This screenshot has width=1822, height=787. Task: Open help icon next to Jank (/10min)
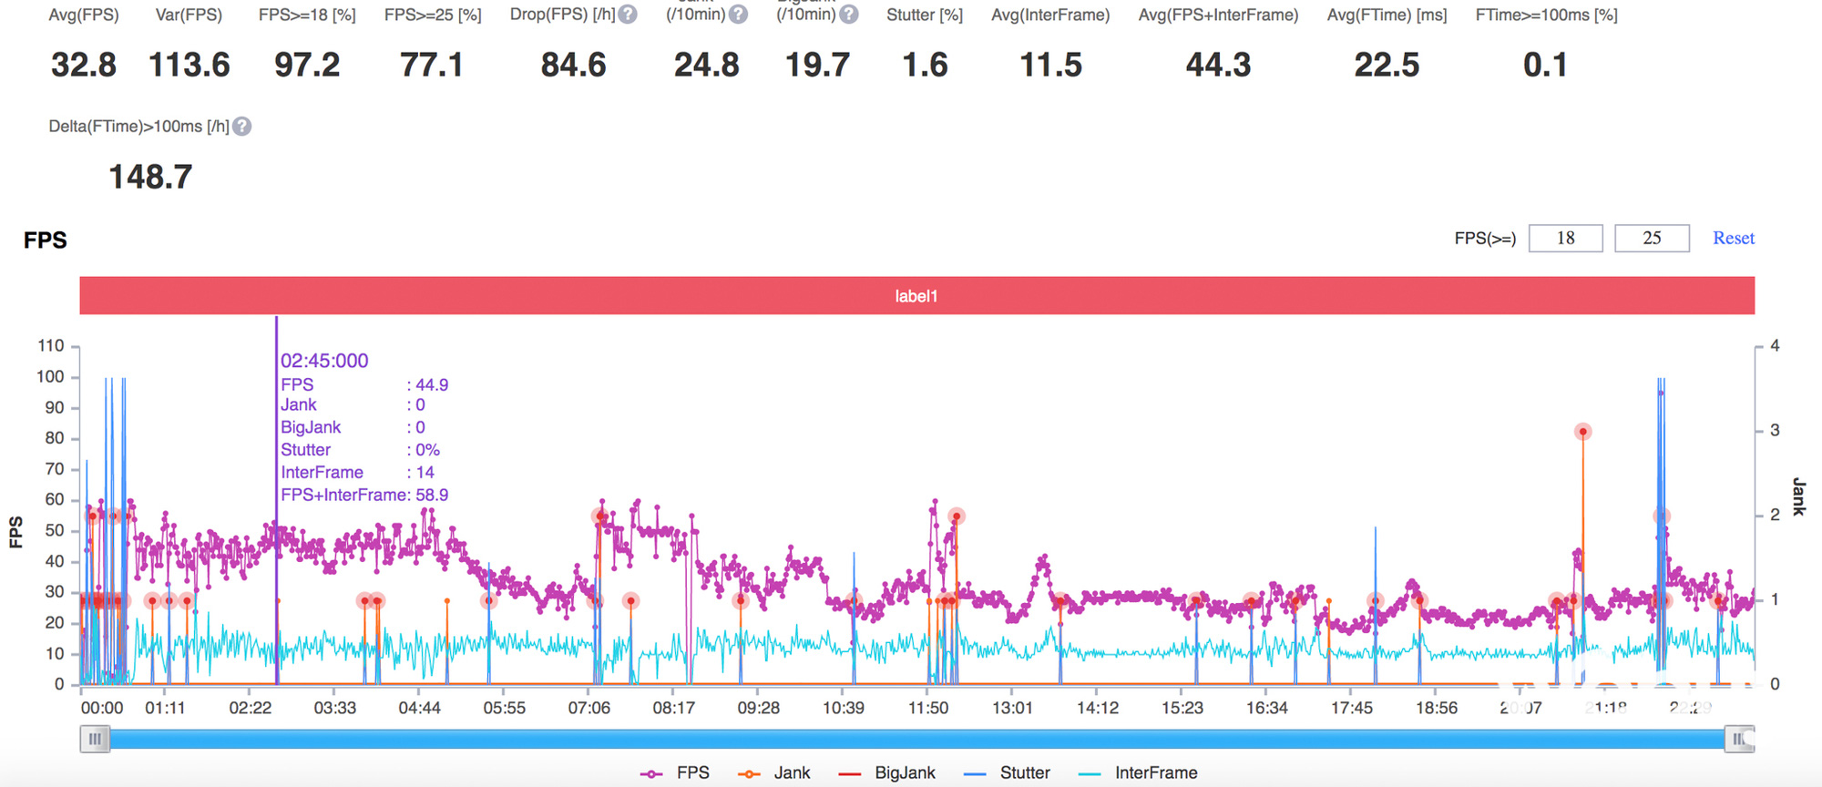click(739, 15)
